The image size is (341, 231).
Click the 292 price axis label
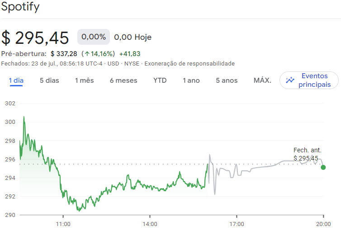[x=10, y=197]
